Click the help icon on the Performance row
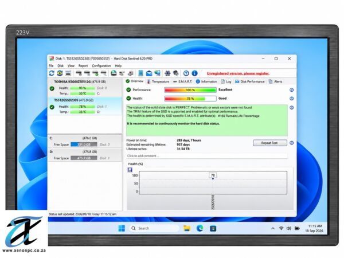 point(292,90)
